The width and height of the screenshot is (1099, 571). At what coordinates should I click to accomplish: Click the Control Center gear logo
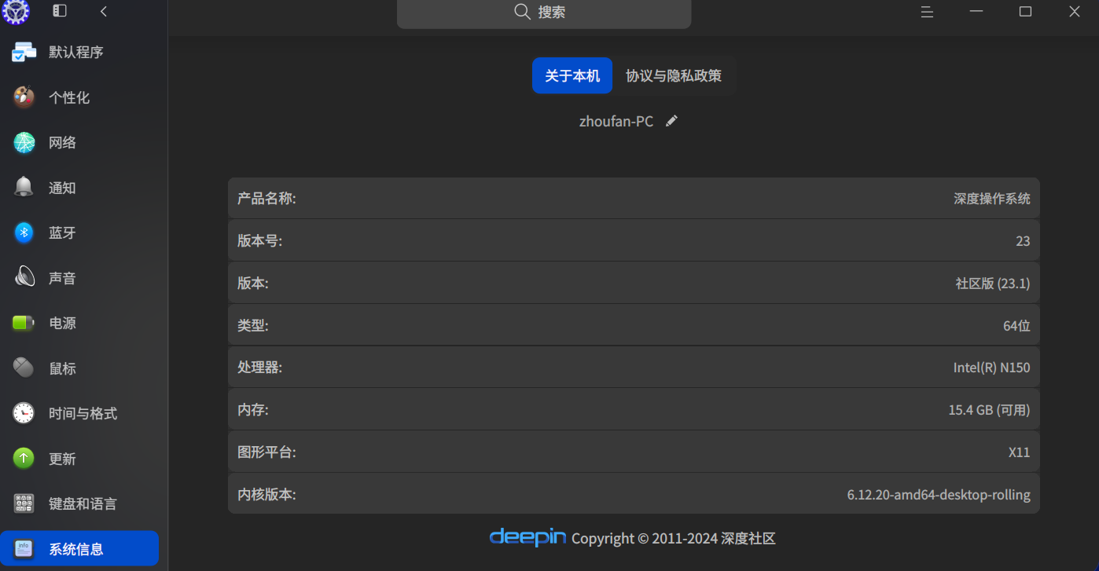click(15, 11)
